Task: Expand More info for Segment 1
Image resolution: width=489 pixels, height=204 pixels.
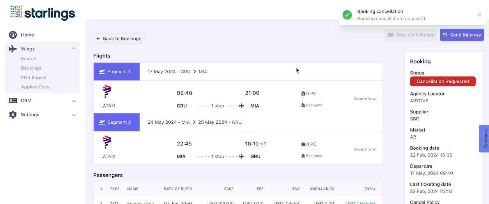Action: point(365,99)
